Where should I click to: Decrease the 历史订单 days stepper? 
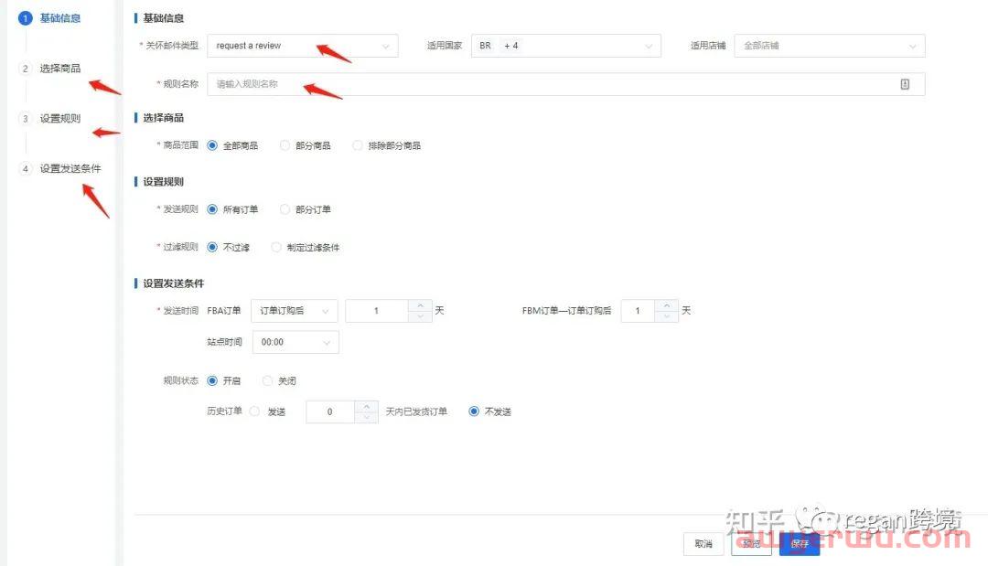[367, 418]
